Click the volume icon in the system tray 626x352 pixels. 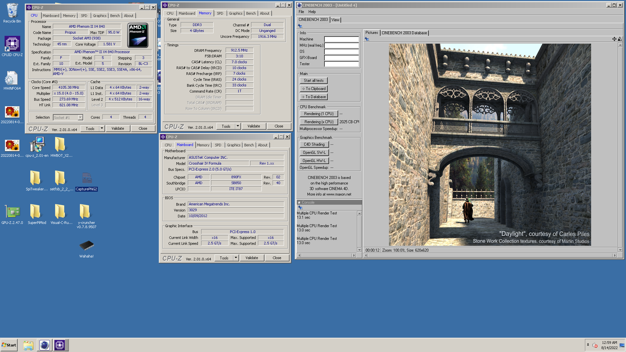595,345
